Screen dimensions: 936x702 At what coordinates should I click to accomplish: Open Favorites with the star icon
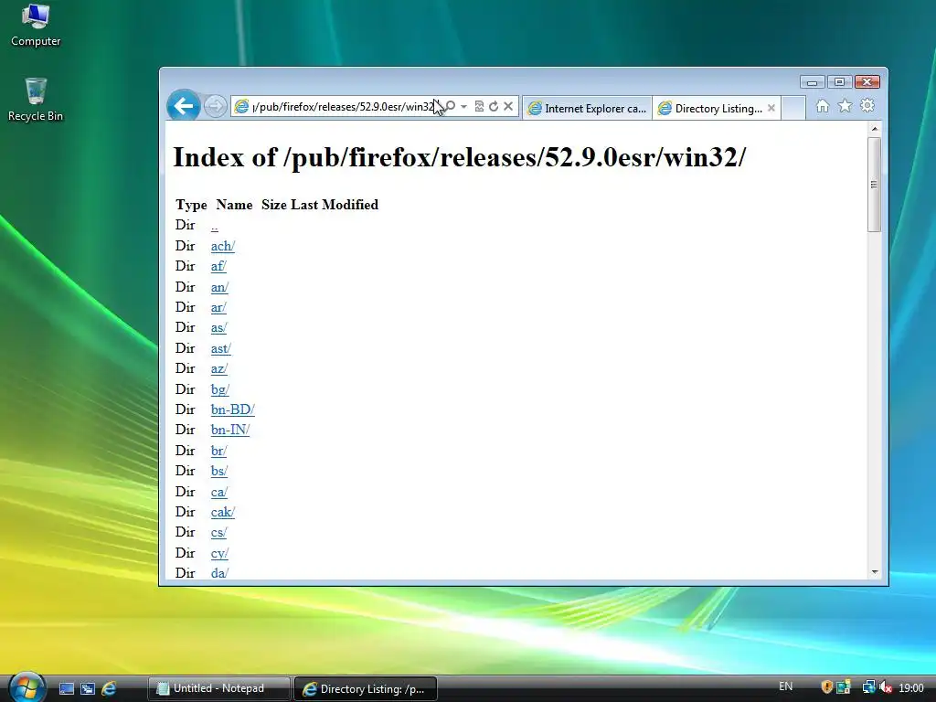[845, 106]
